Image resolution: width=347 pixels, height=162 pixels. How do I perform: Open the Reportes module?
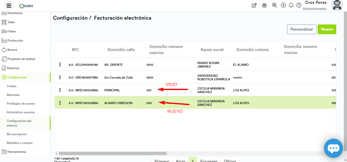[13, 68]
